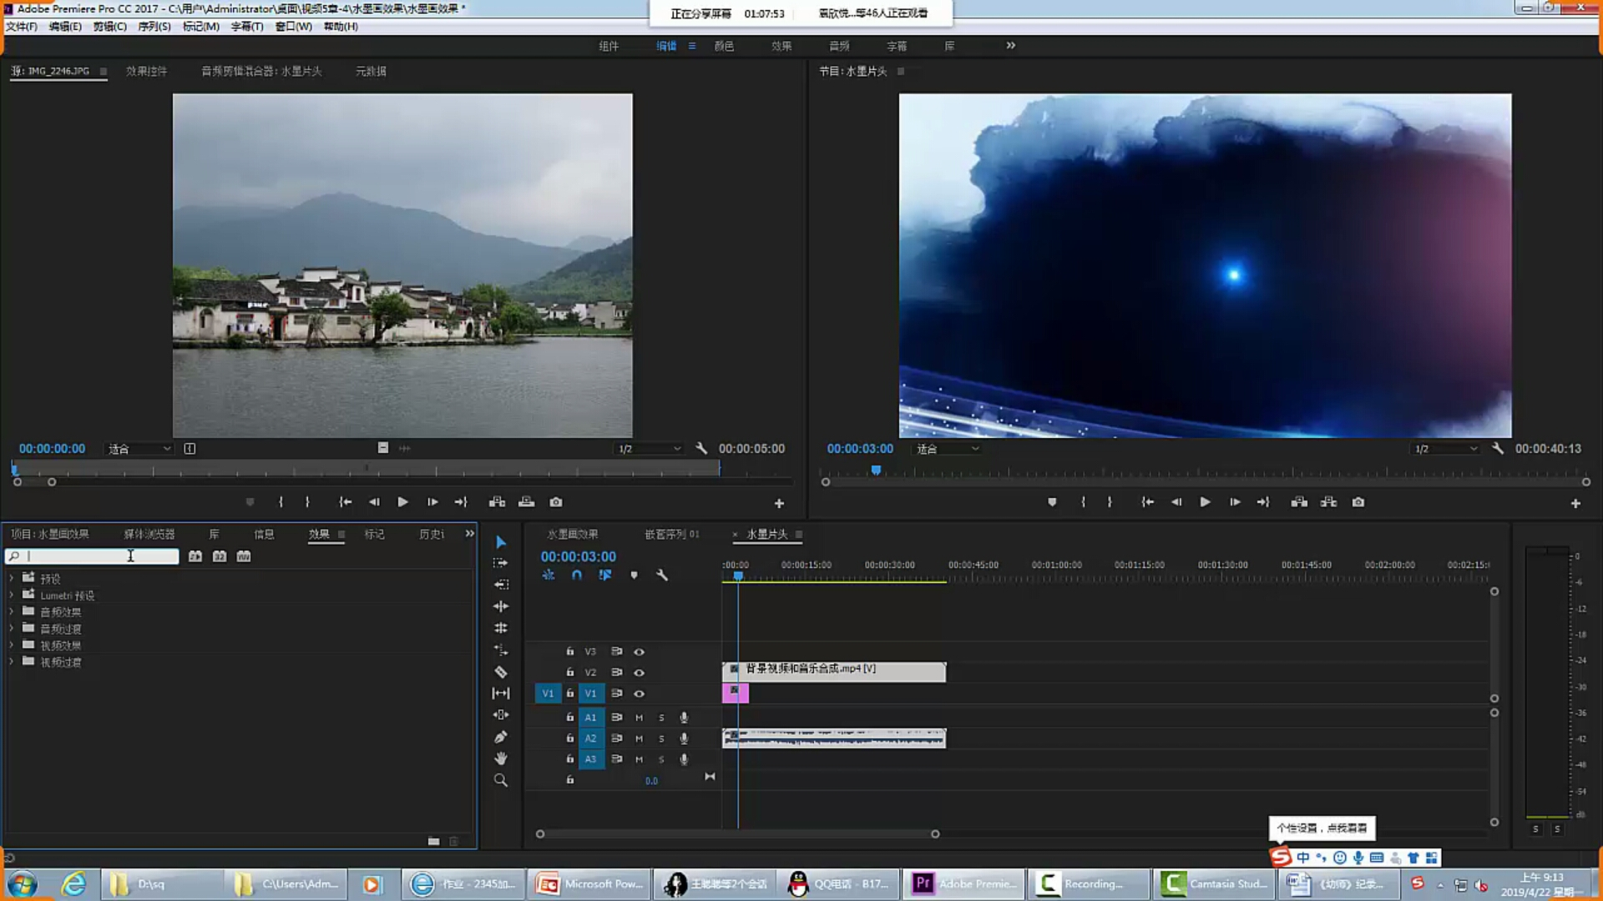Switch to the 水墨画效果 timeline tab
This screenshot has height=901, width=1603.
click(573, 534)
